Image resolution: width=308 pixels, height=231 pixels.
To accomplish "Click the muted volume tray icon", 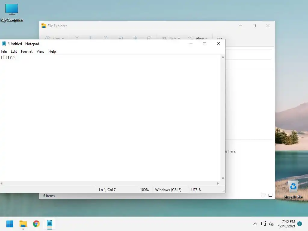I will [x=271, y=224].
